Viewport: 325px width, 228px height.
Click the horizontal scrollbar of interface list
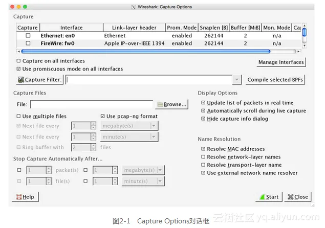[x=146, y=51]
